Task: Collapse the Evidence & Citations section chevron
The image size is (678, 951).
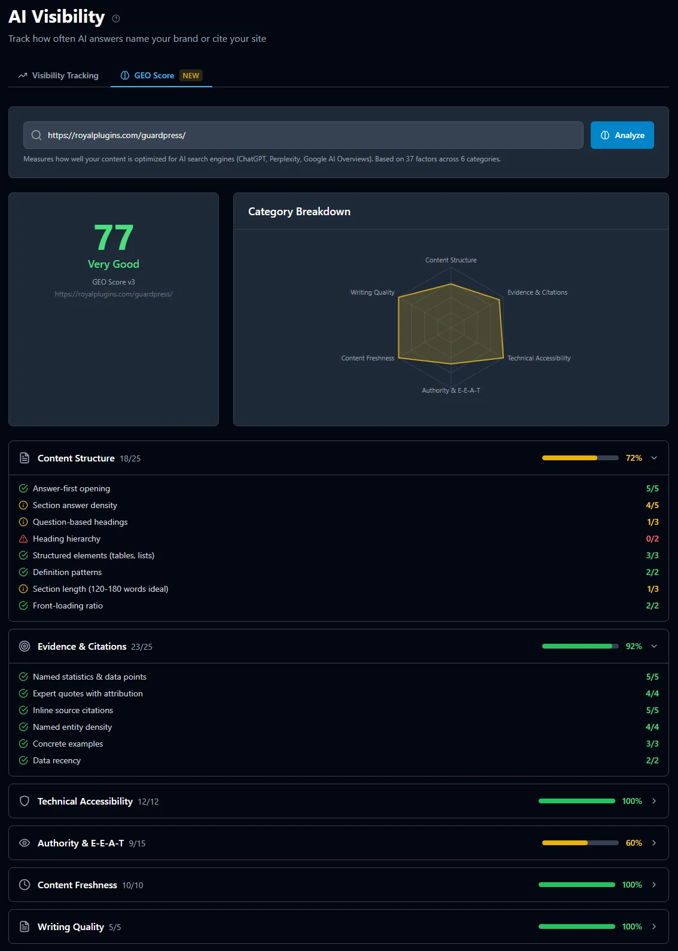Action: point(654,646)
